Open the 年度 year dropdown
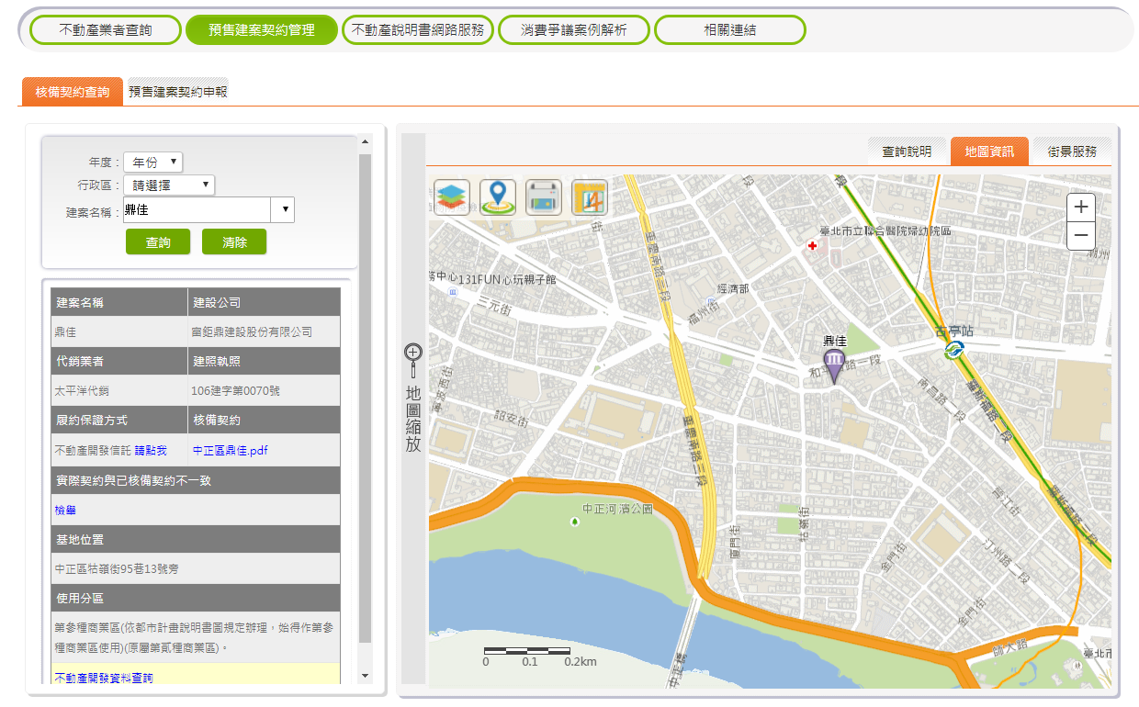The height and width of the screenshot is (707, 1139). (x=153, y=163)
